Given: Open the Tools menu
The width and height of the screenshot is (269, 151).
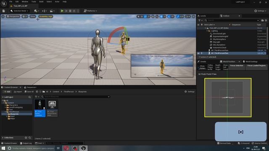Looking at the screenshot, I should point(34,2).
